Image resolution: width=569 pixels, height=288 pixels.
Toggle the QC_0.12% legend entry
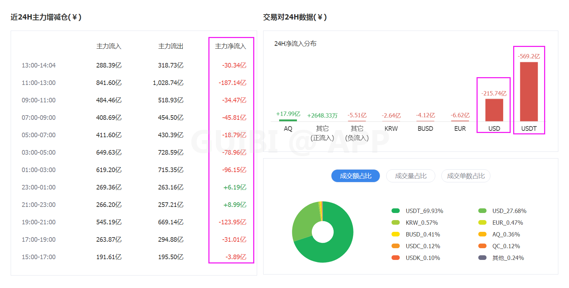click(499, 246)
